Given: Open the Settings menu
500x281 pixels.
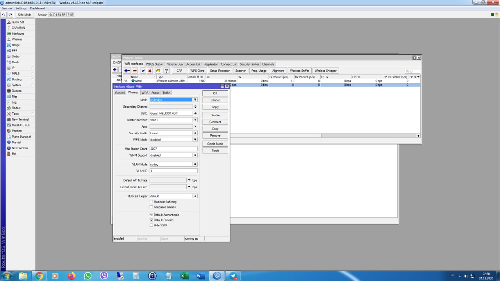Looking at the screenshot, I should [21, 8].
